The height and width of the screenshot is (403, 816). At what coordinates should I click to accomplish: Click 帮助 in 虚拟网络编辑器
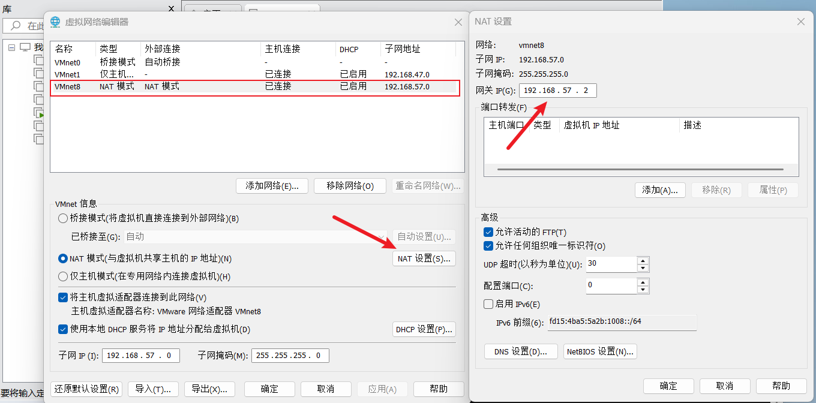coord(439,389)
